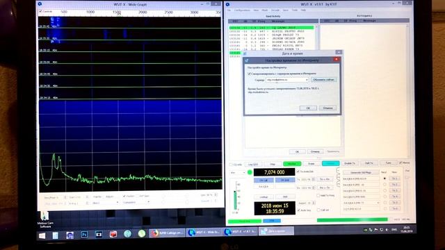Toggle the Ref Spec checkbox in Wide Graph
The height and width of the screenshot is (250, 445).
point(138,196)
